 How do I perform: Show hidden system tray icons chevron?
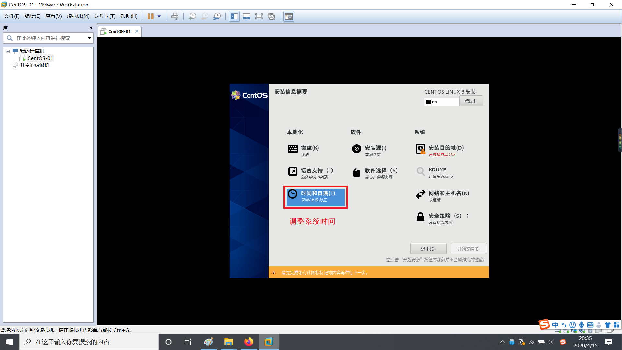pos(502,342)
